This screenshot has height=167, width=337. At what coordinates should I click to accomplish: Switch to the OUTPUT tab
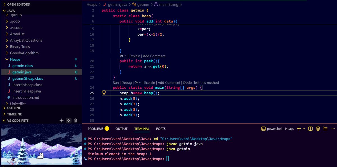pyautogui.click(x=121, y=129)
